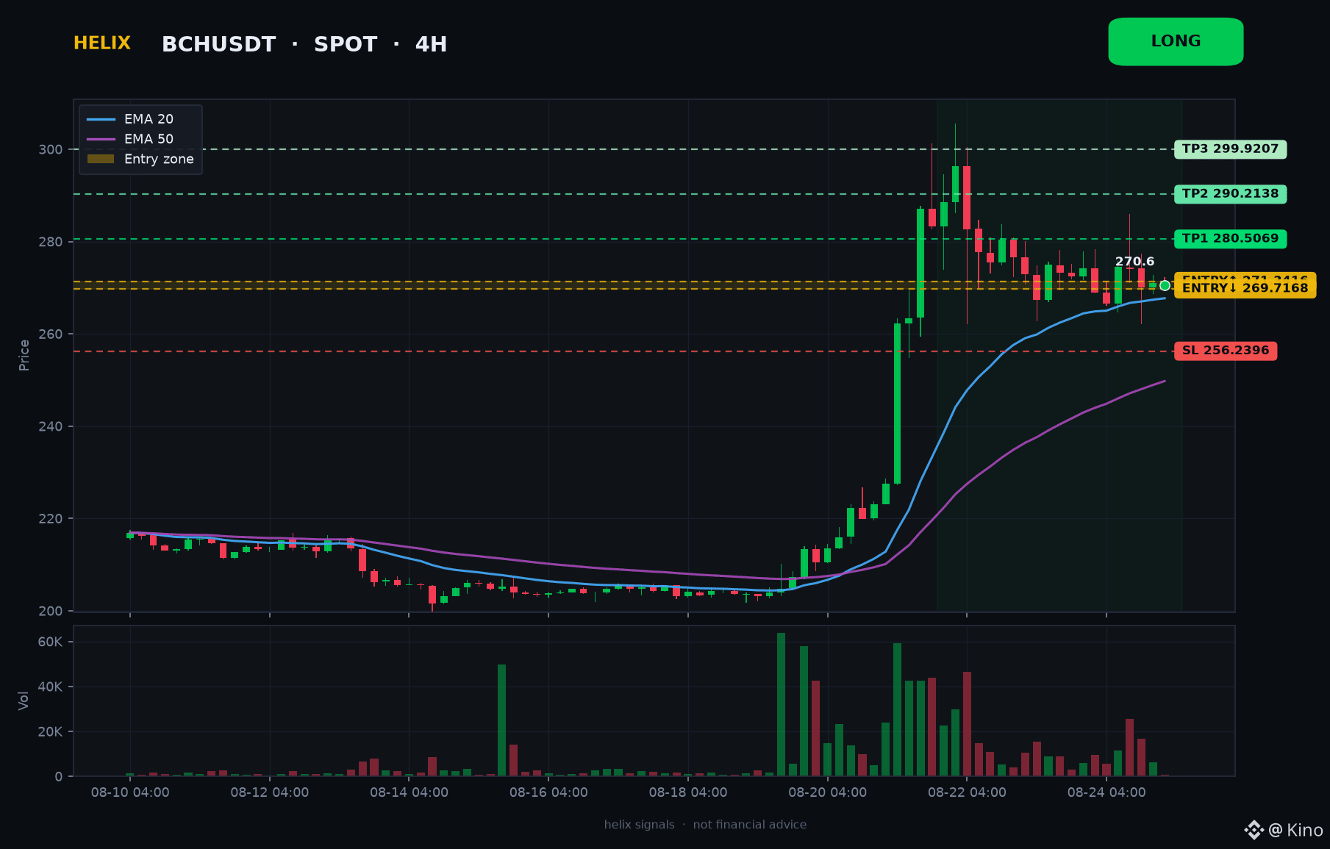Click the 08-18 04:00 date axis label

click(688, 792)
